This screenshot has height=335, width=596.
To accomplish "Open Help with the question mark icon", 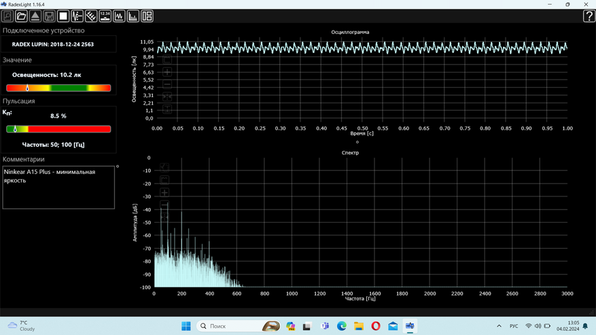I will [x=589, y=16].
